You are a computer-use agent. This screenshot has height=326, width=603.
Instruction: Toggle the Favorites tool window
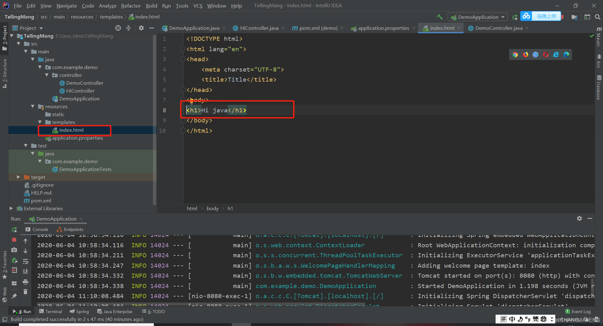(x=4, y=265)
